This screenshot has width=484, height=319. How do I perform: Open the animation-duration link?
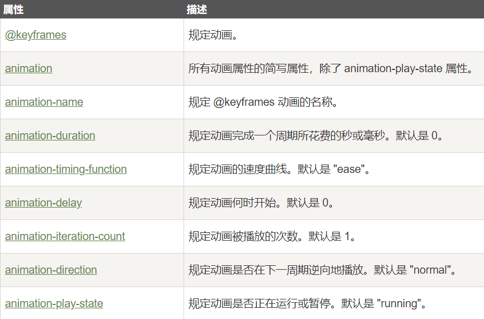click(x=50, y=135)
